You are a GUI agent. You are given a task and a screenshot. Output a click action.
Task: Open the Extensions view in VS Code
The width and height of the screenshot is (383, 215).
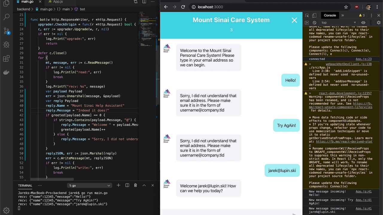6,59
